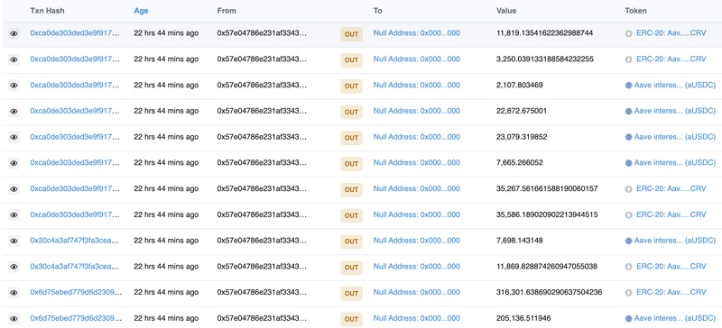
Task: Sort by the Age column header
Action: pyautogui.click(x=141, y=11)
